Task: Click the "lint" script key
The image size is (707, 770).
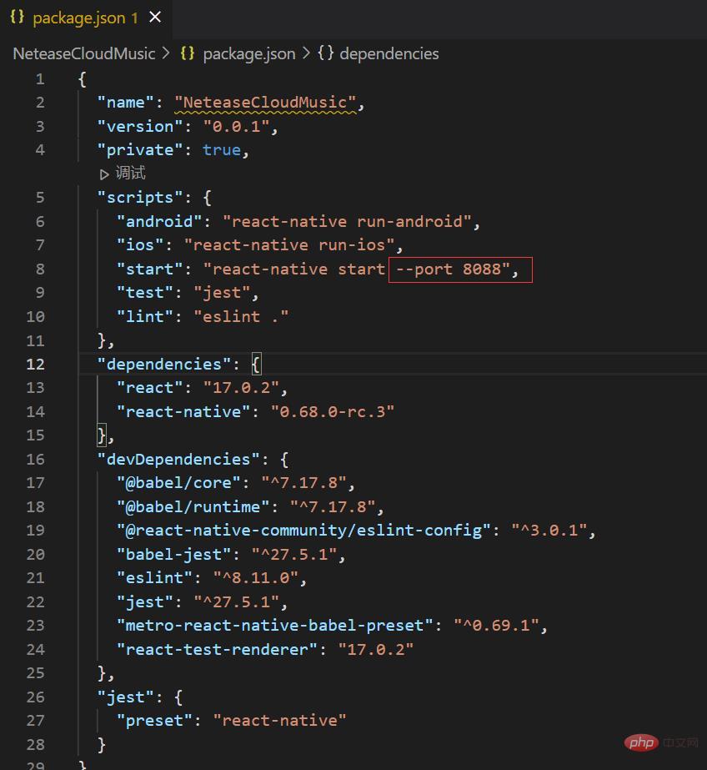Action: point(145,317)
